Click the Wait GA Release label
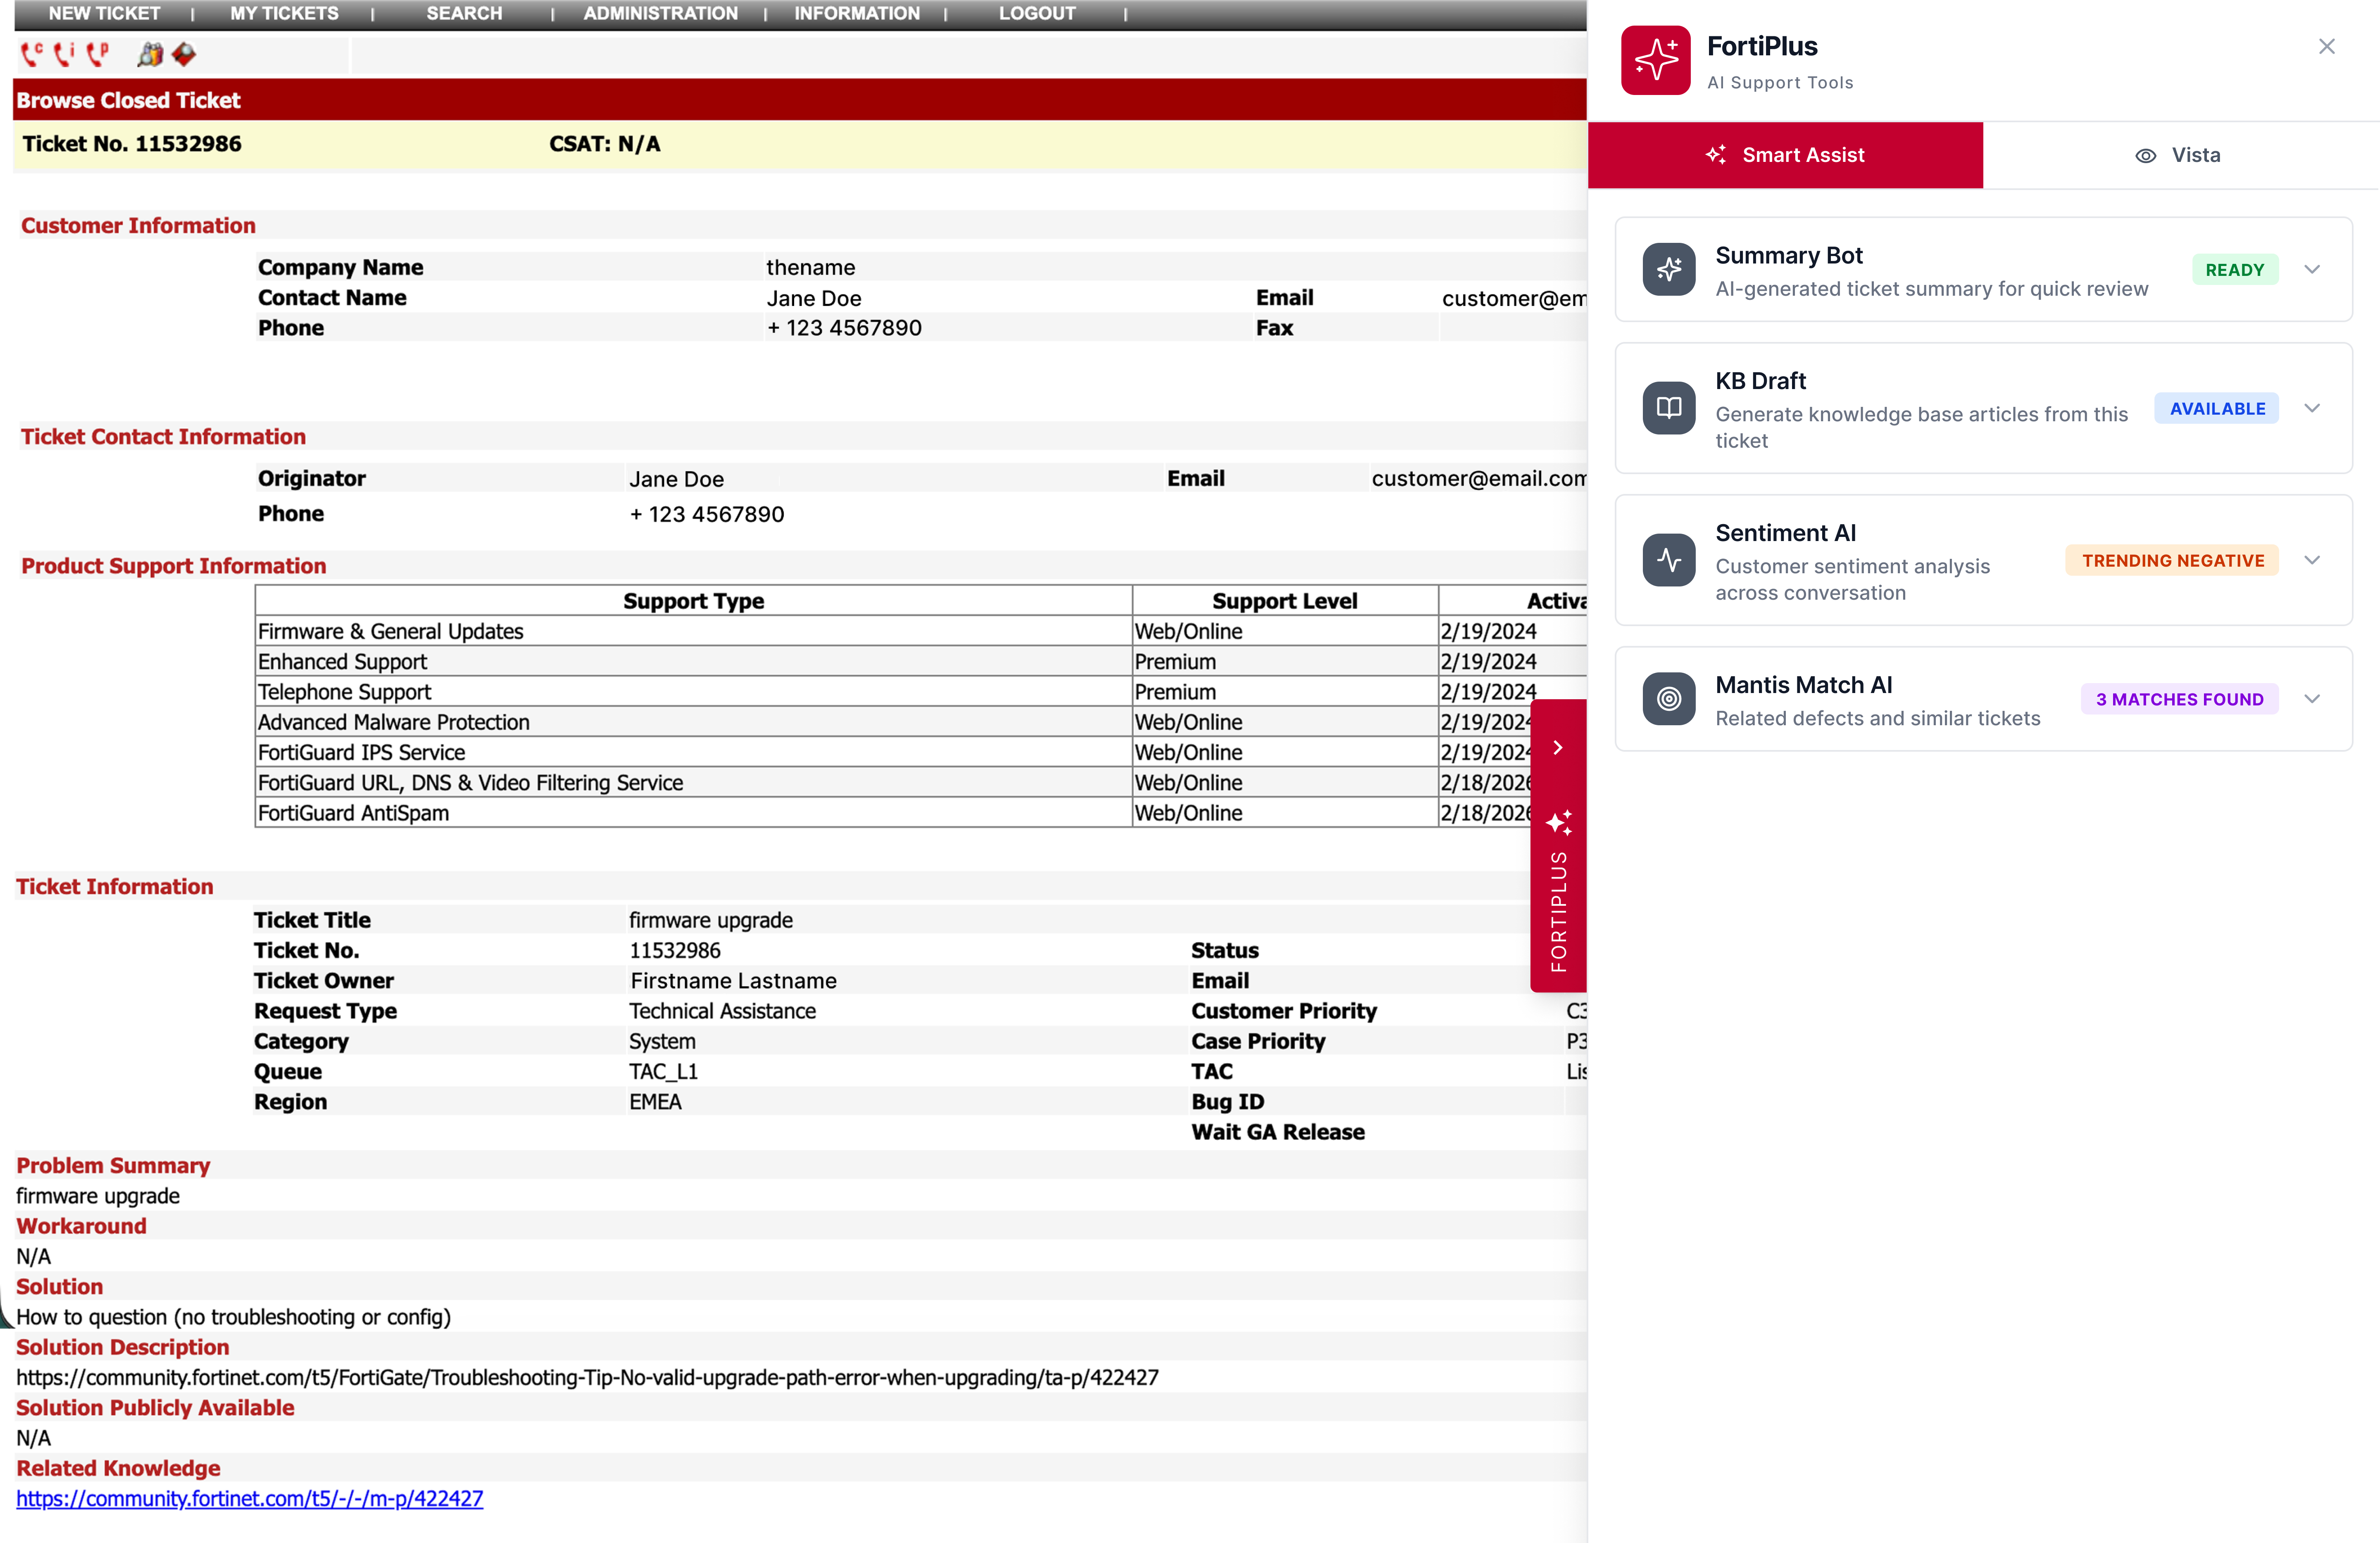Screen dimensions: 2380x1543 pyautogui.click(x=1278, y=1132)
